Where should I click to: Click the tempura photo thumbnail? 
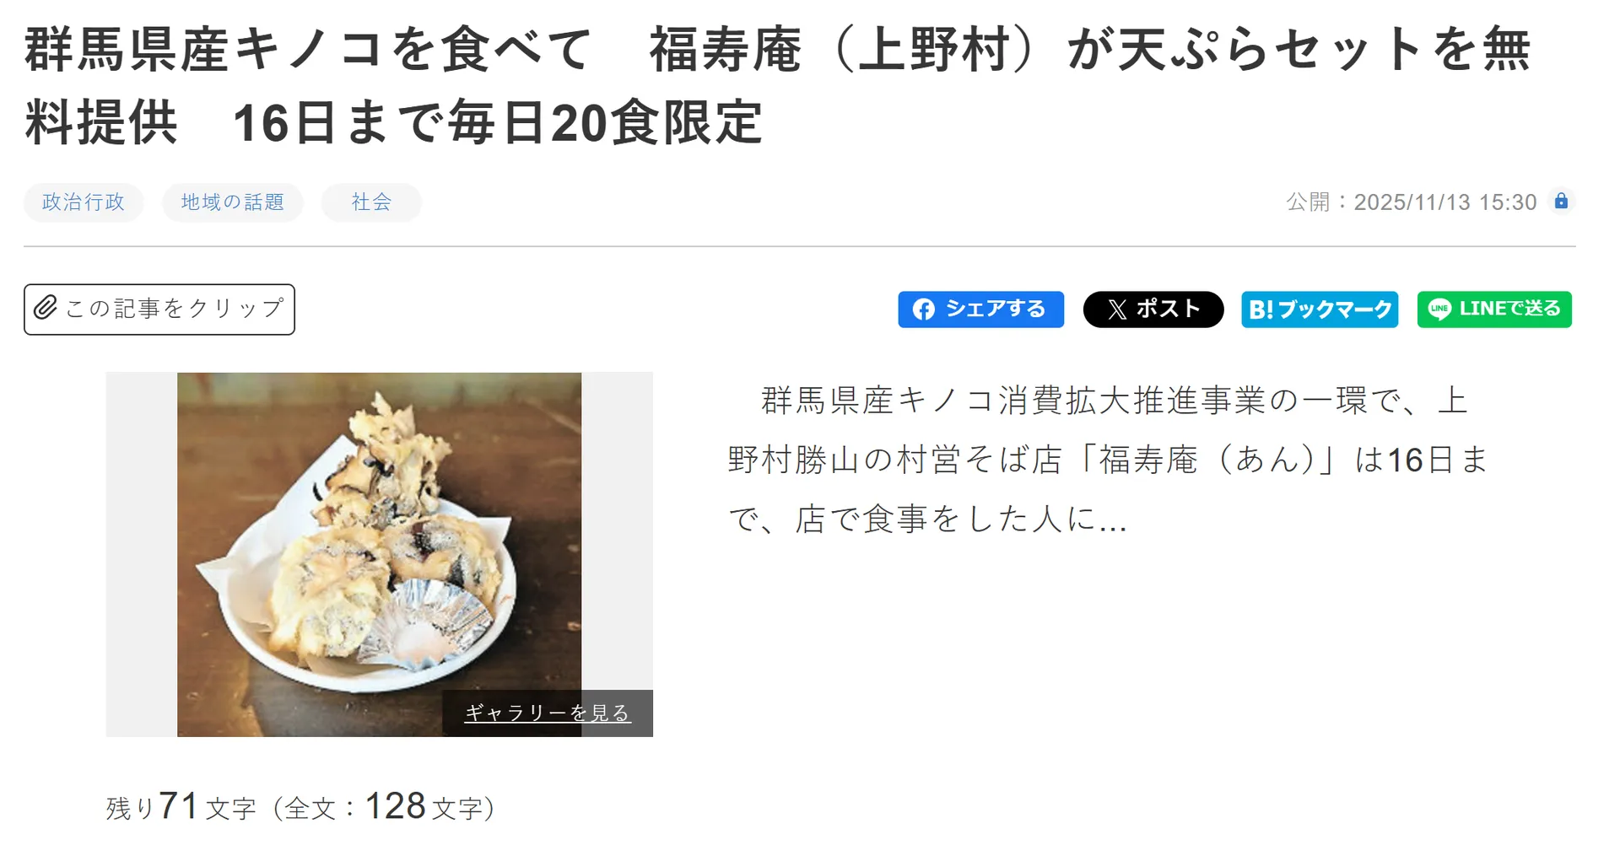[379, 554]
